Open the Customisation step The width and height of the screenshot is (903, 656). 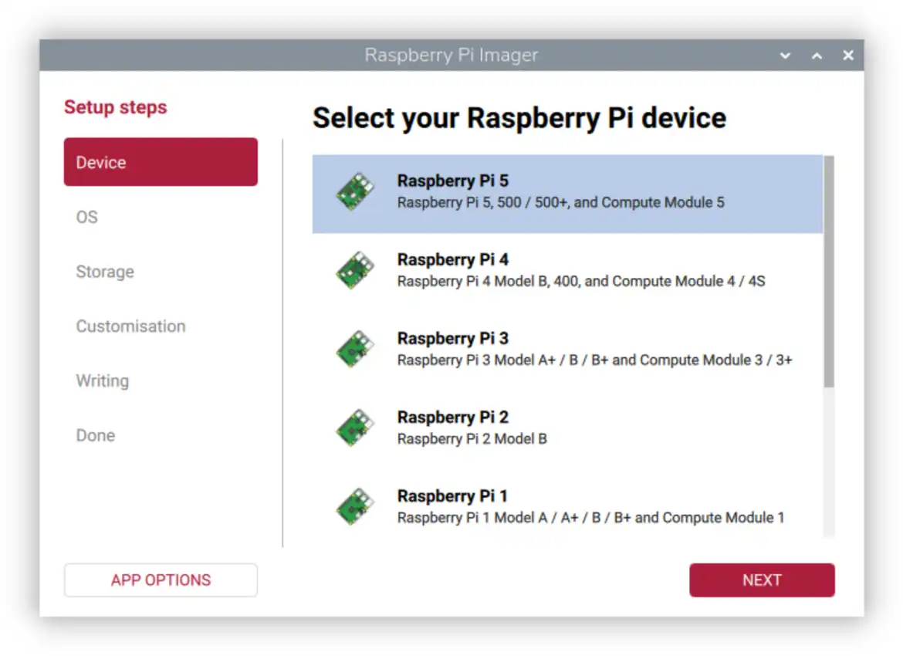point(130,326)
